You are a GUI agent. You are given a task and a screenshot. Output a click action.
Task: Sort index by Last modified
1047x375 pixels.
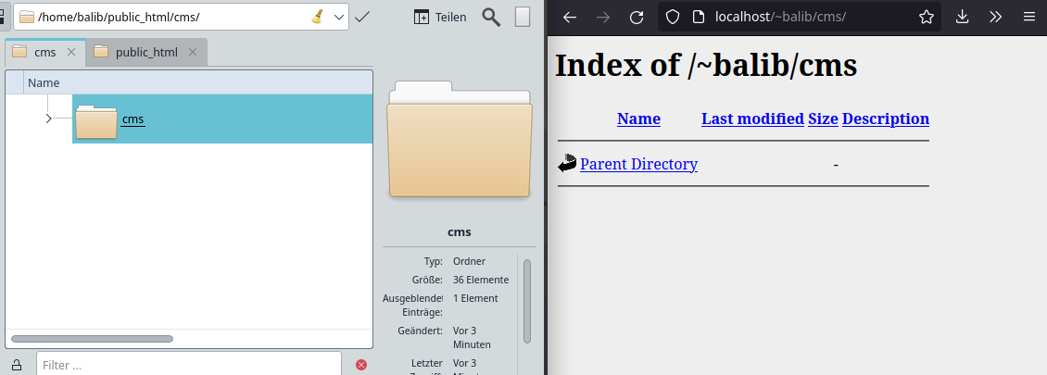[751, 119]
